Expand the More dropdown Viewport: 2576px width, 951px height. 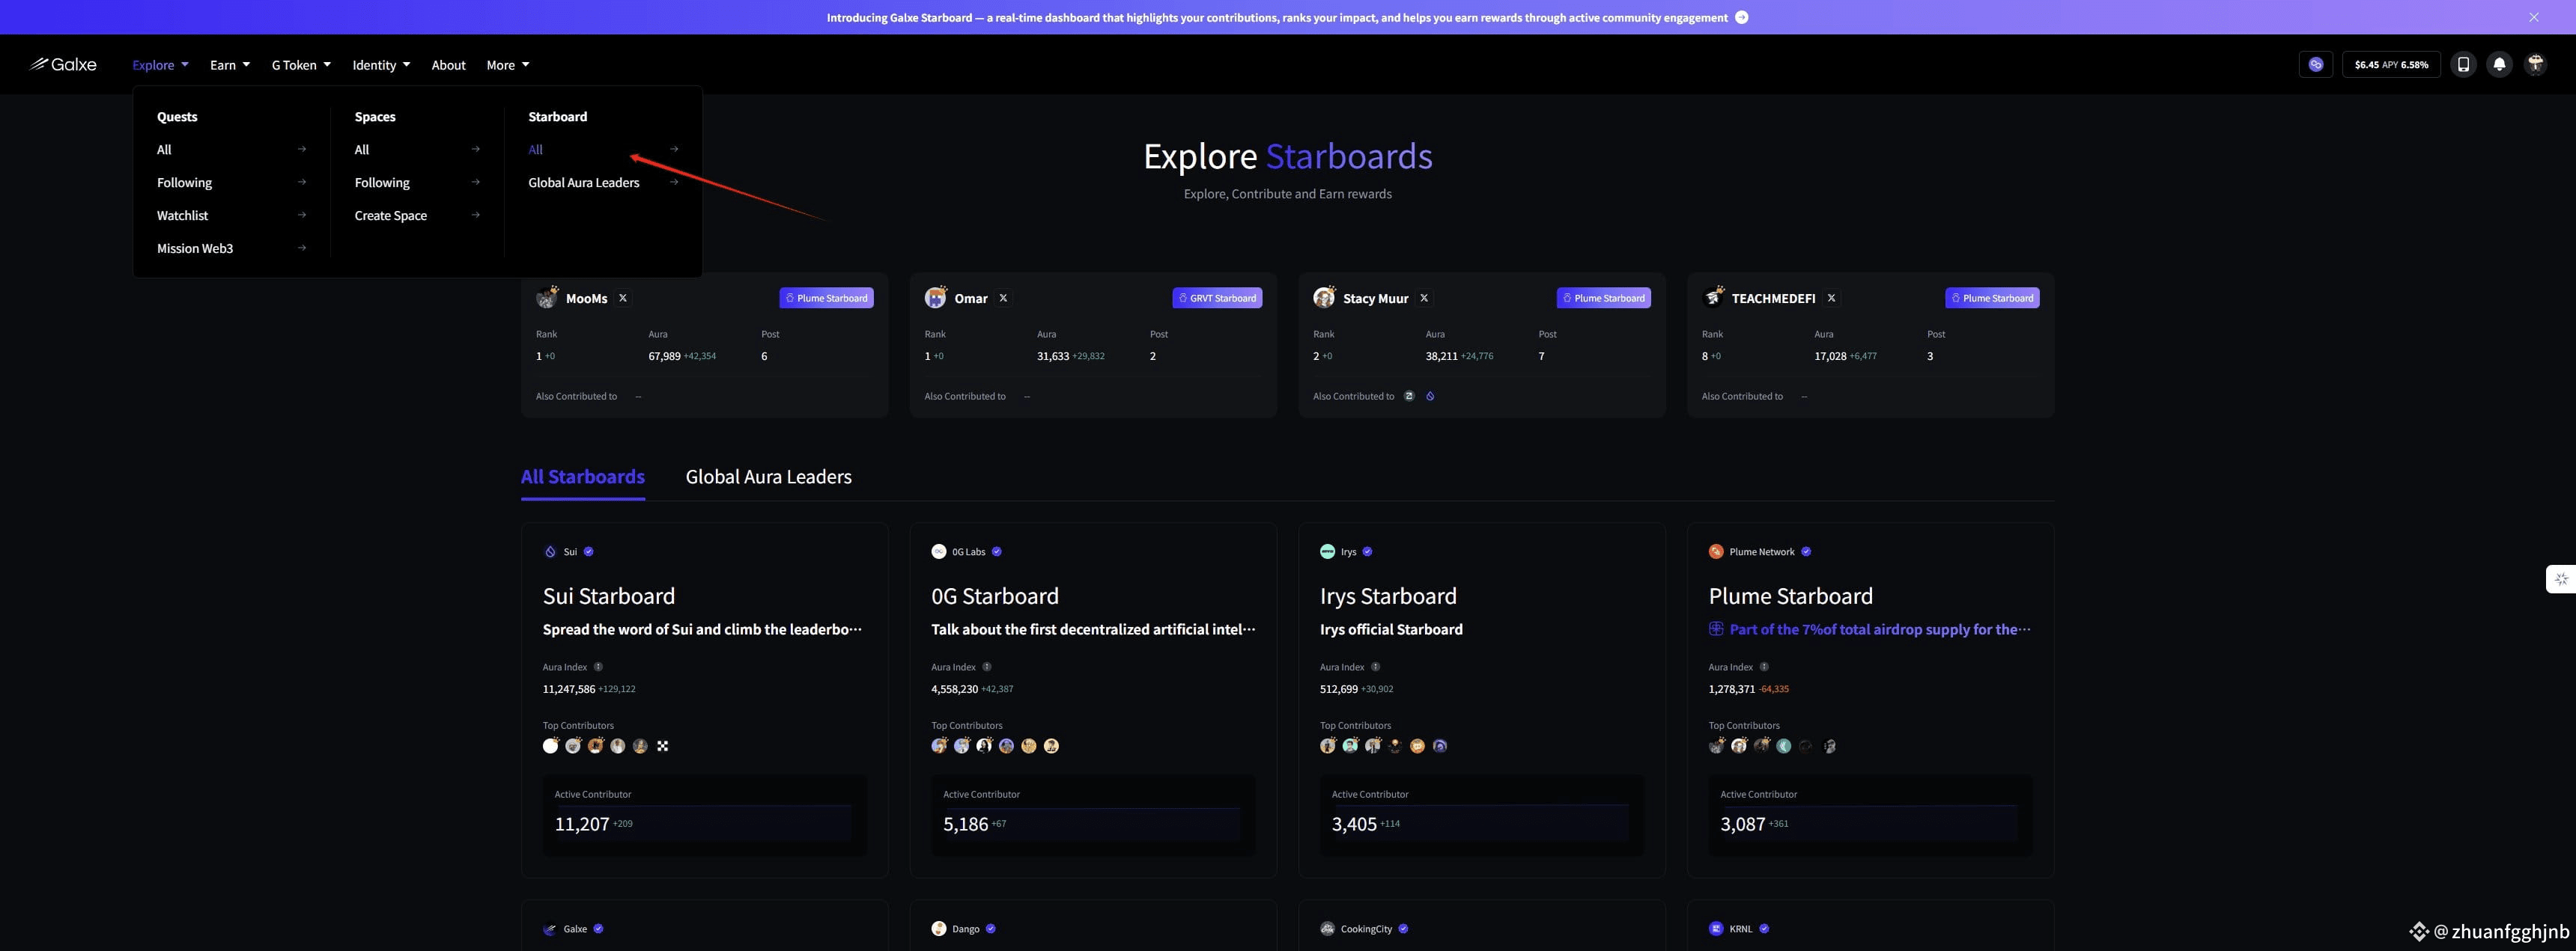508,65
